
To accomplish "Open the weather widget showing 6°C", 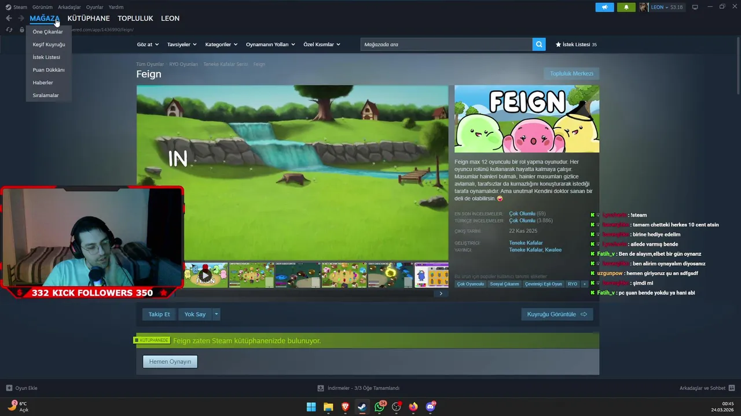I will 18,407.
